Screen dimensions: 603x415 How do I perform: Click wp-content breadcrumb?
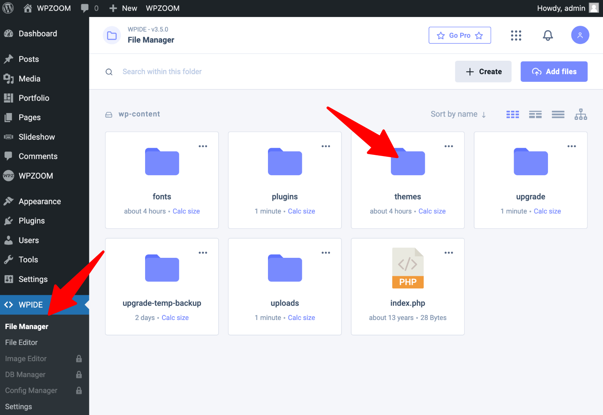(139, 114)
